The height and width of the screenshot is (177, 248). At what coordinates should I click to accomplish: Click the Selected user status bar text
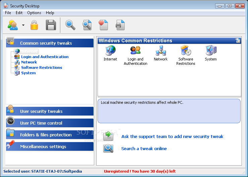tap(43, 171)
